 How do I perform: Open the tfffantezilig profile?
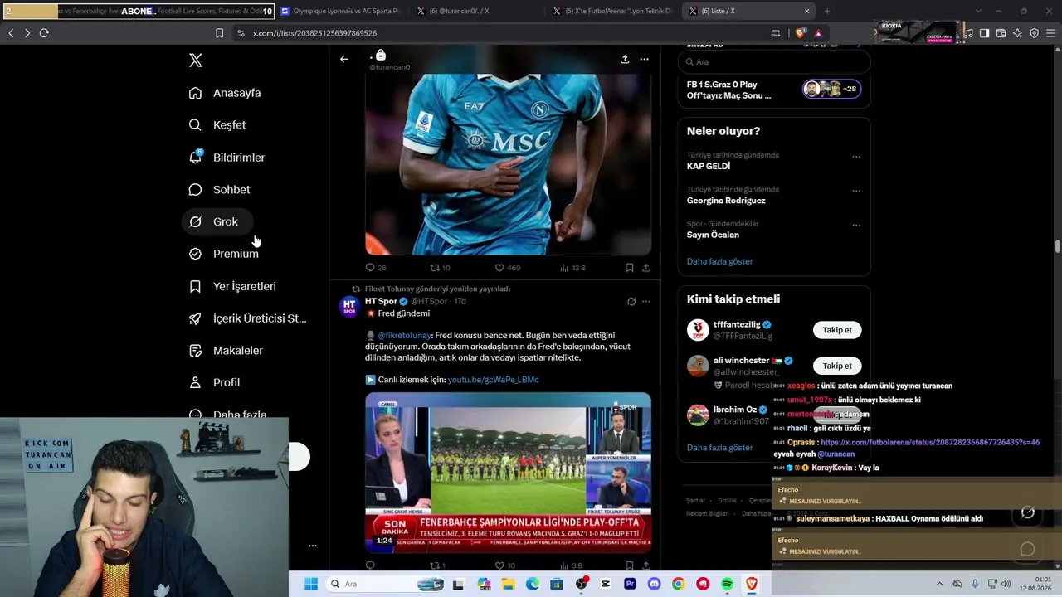click(x=737, y=325)
